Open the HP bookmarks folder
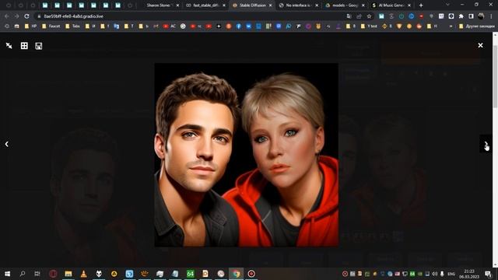The image size is (498, 280). (30, 26)
